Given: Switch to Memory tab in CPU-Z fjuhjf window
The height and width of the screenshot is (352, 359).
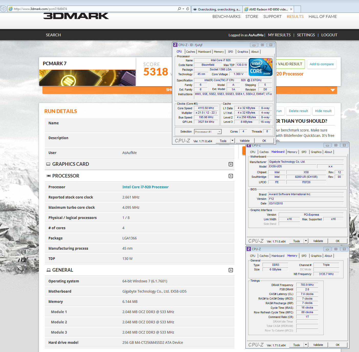Looking at the screenshot, I should 219,52.
